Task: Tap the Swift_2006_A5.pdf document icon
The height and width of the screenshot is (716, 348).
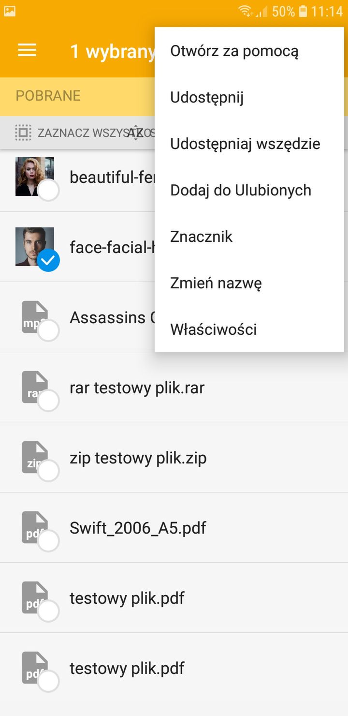Action: pos(35,527)
